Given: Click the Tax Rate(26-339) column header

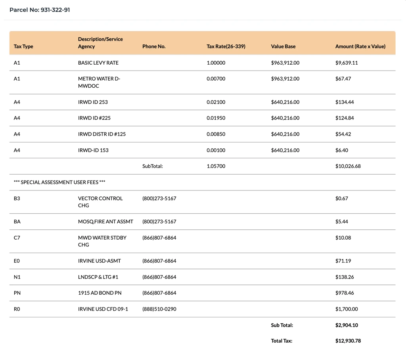Looking at the screenshot, I should pos(226,46).
